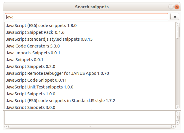Click the results list scroll-up arrow
The image size is (184, 133).
click(177, 24)
